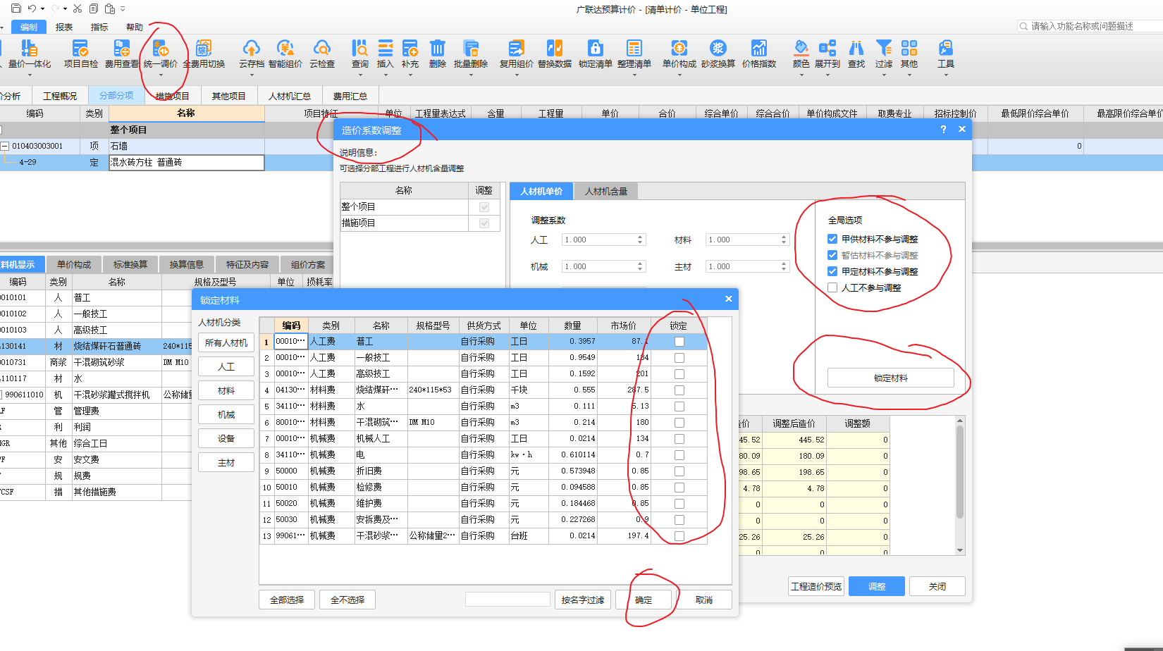This screenshot has height=651, width=1163.
Task: Check lock box for 烧结煤矸 row
Action: click(x=679, y=390)
